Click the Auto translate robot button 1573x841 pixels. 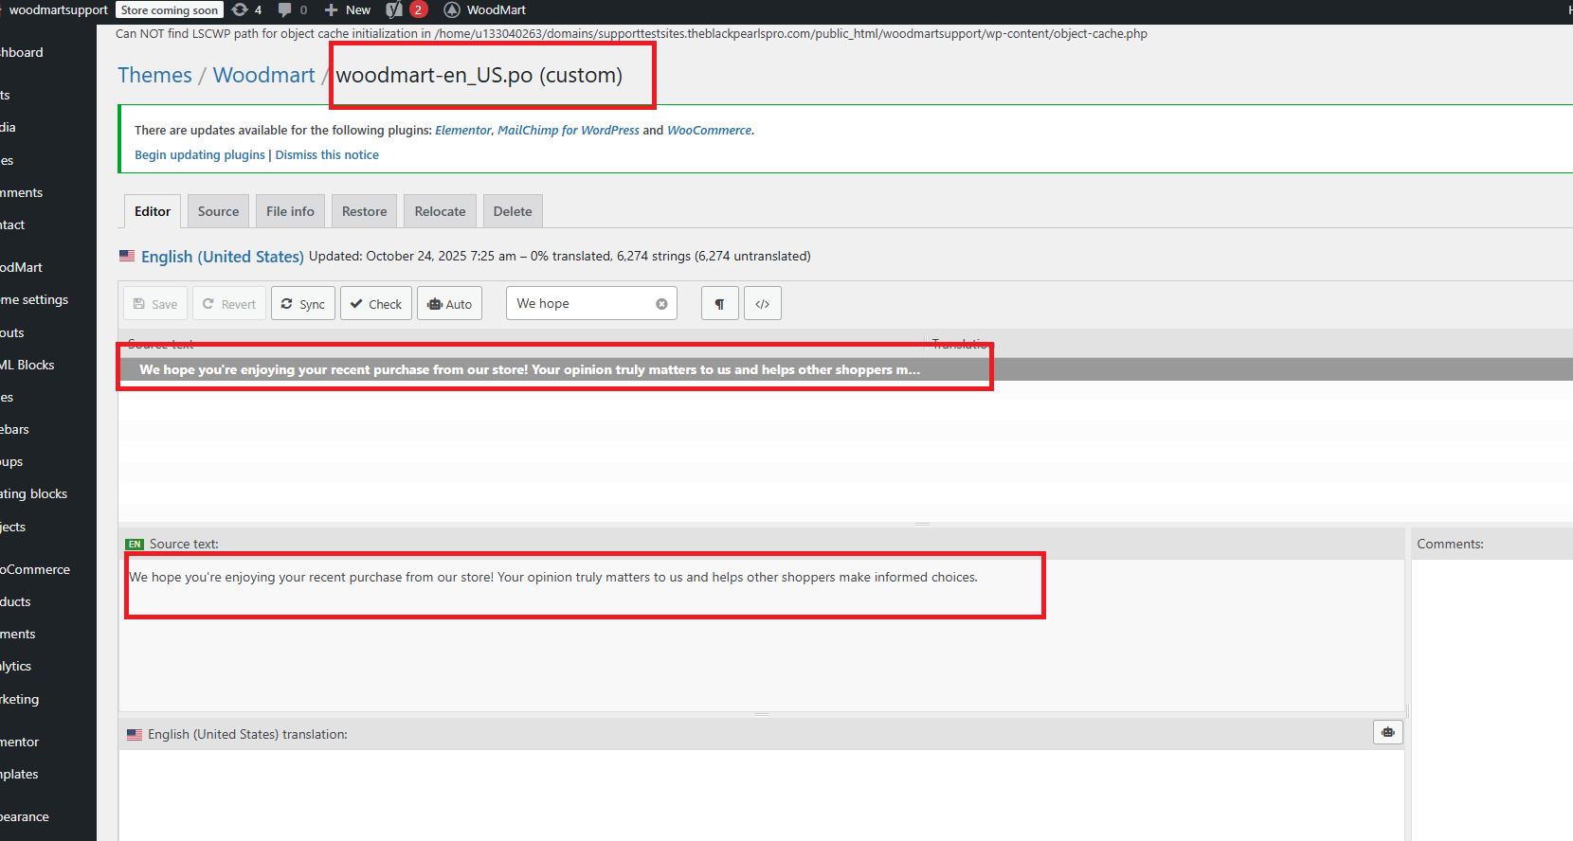tap(449, 304)
